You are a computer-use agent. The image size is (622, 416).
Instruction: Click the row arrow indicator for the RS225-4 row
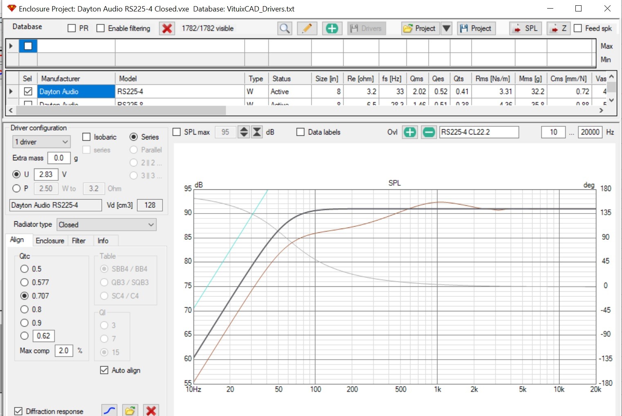pos(11,91)
